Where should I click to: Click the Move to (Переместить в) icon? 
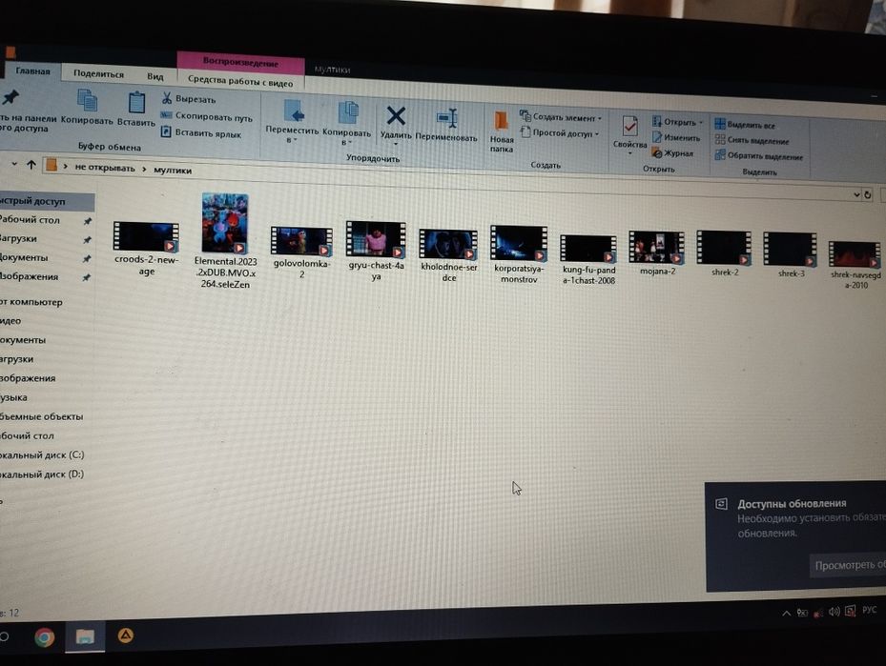coord(294,112)
